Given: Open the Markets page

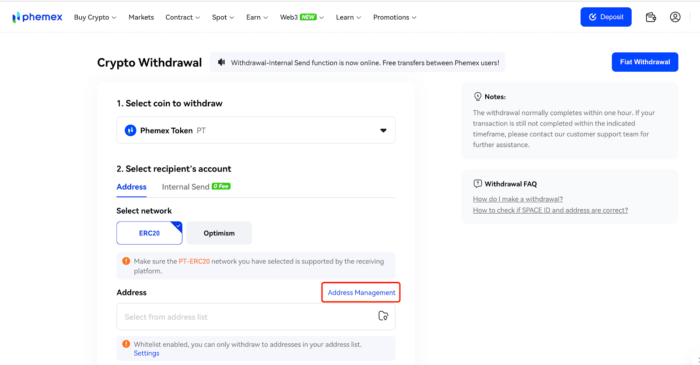Looking at the screenshot, I should pos(141,18).
